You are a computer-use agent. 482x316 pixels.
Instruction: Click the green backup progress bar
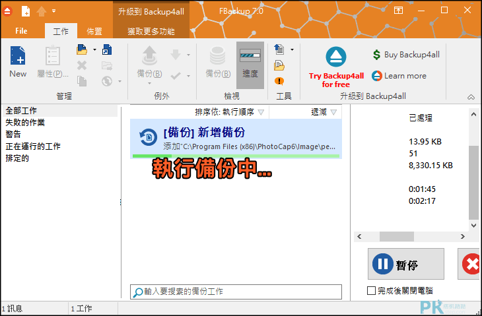click(236, 156)
